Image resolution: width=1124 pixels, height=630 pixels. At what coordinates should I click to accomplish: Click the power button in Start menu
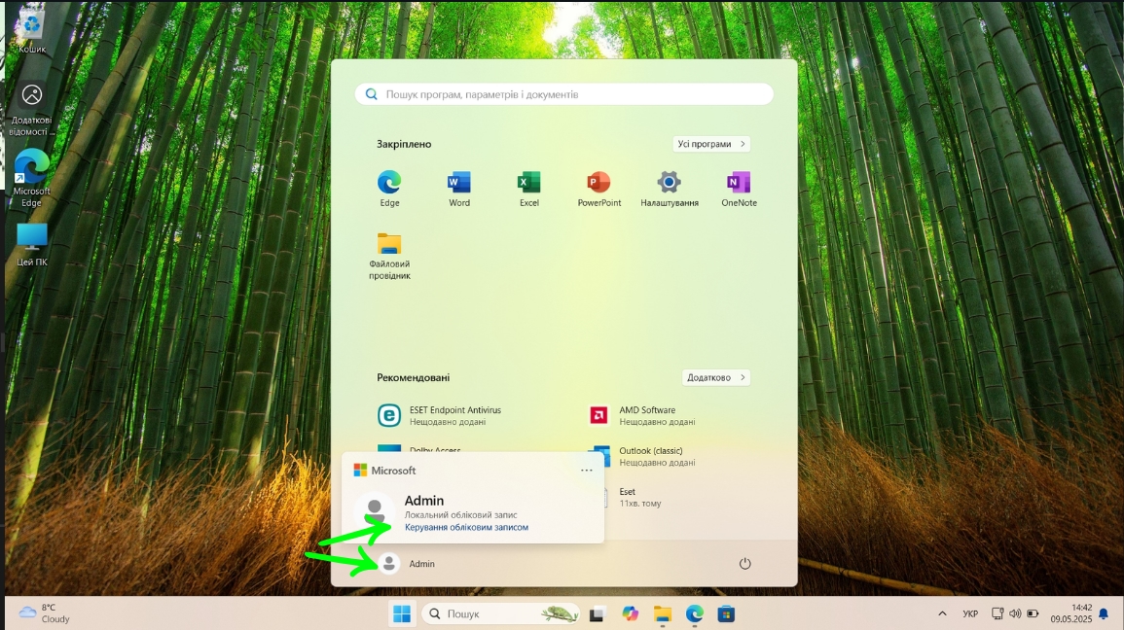(x=744, y=564)
